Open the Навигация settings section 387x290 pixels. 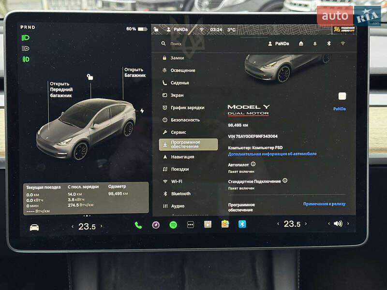click(183, 157)
